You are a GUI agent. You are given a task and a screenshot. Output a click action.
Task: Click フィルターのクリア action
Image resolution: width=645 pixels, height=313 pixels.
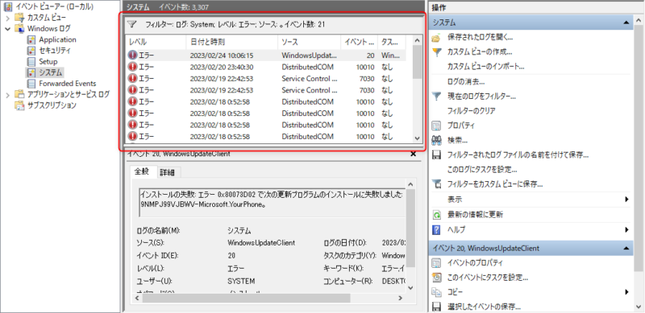471,111
